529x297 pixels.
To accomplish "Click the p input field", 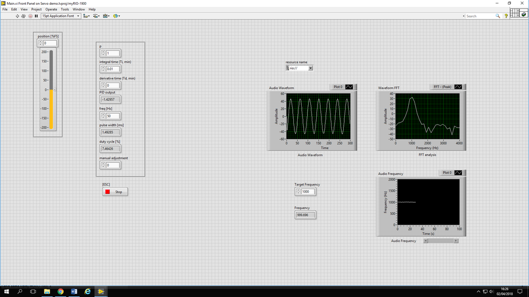I will click(x=112, y=53).
